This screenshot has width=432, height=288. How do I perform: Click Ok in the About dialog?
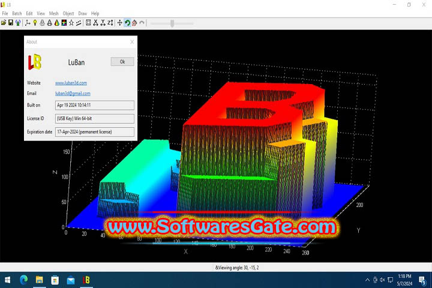click(x=122, y=62)
